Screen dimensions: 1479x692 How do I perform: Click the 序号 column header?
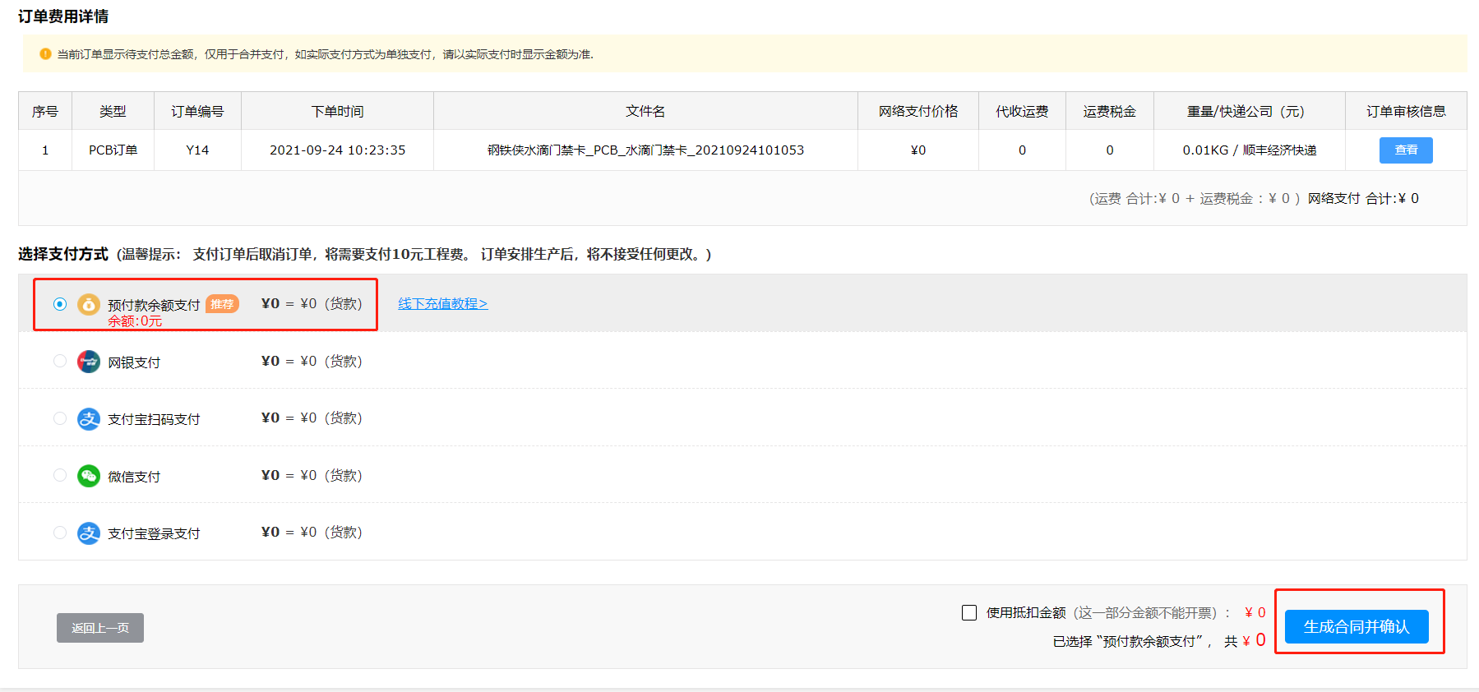tap(45, 111)
